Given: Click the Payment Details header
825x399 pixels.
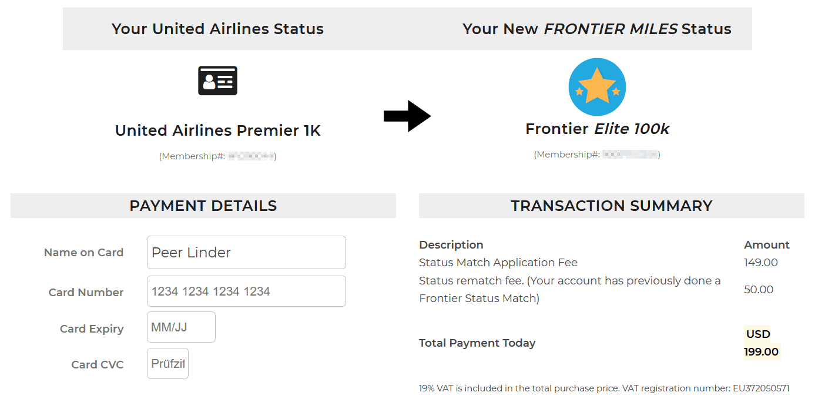Looking at the screenshot, I should pos(203,206).
